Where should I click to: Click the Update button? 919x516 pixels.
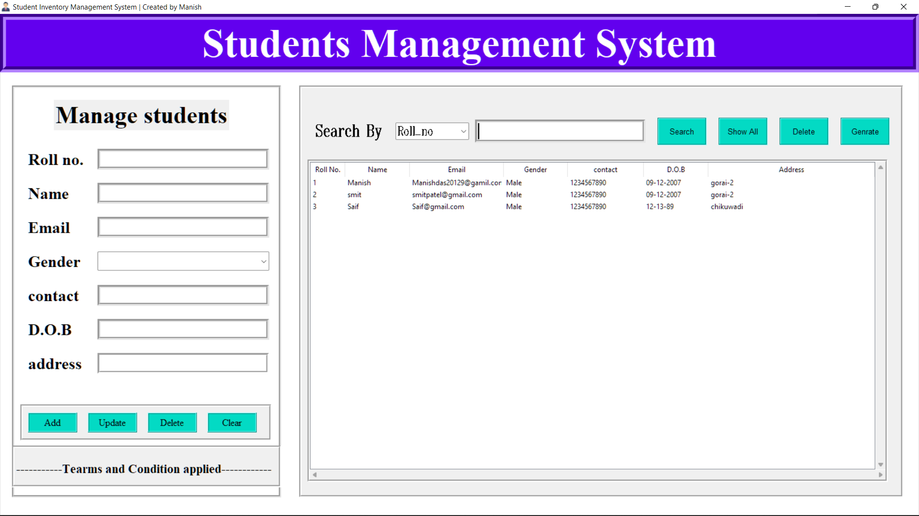pos(112,422)
